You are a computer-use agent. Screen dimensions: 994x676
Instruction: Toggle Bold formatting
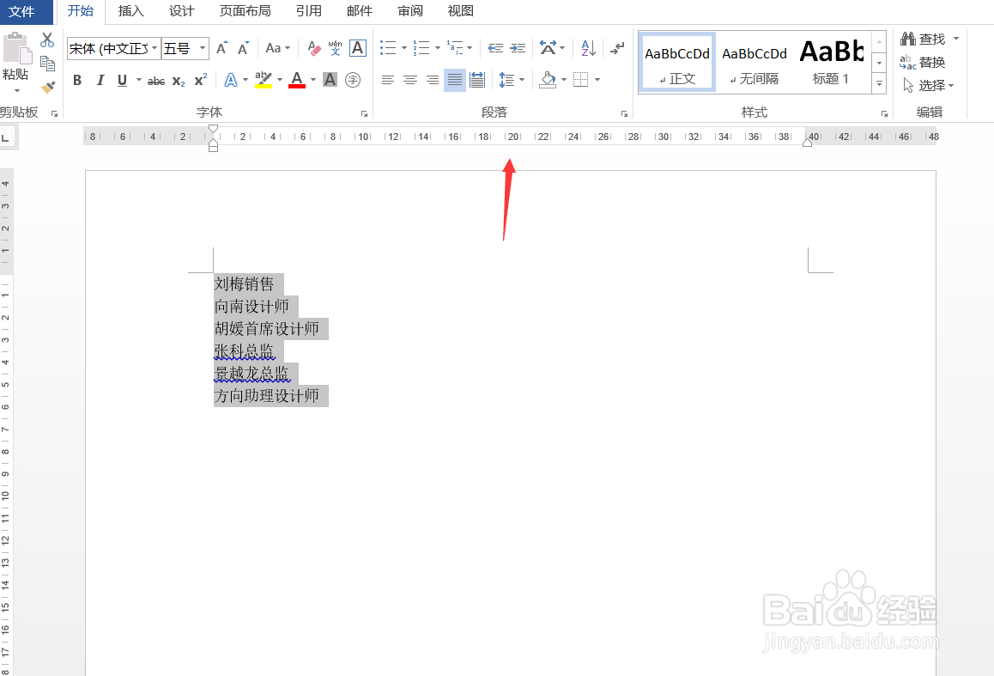(77, 80)
